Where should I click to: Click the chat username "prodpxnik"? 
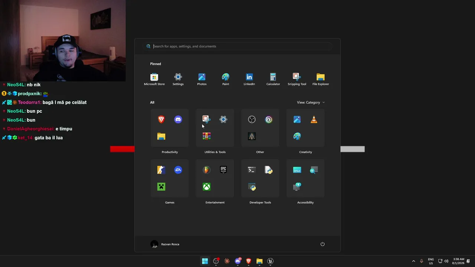tap(29, 94)
